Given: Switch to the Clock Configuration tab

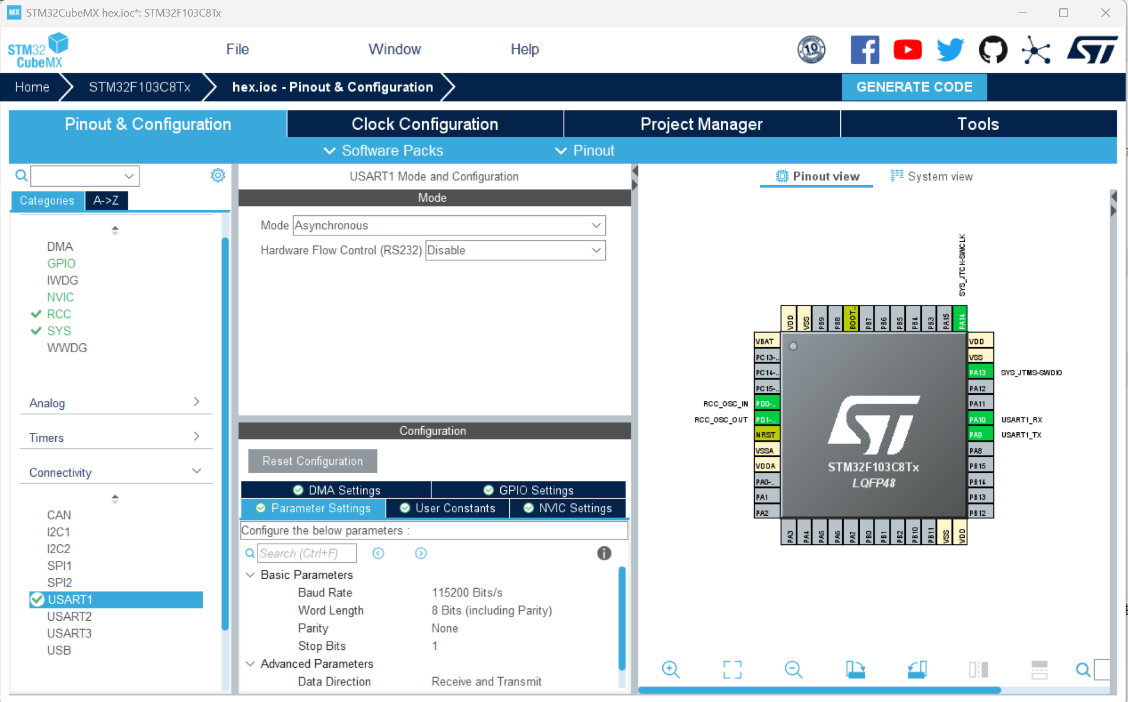Looking at the screenshot, I should (425, 124).
